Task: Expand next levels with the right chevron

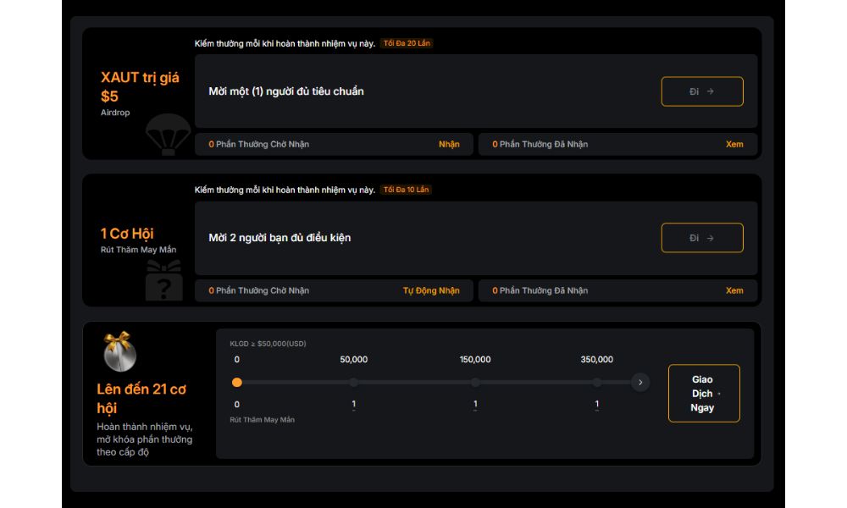Action: pos(640,383)
